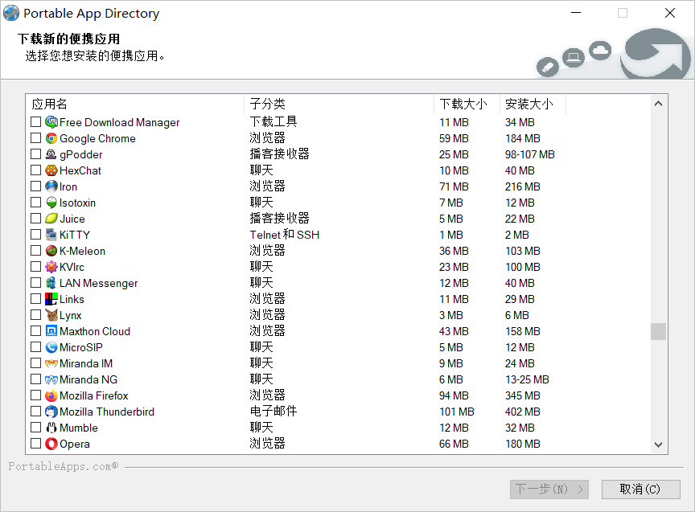Tick the Opera checkbox

36,444
